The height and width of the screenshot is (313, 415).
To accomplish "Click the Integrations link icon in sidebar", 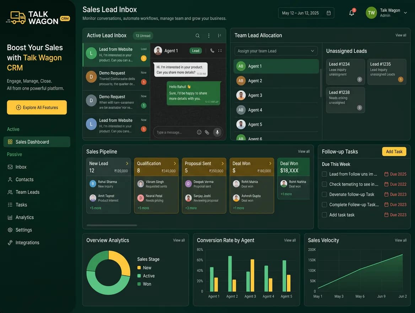I will pyautogui.click(x=10, y=243).
